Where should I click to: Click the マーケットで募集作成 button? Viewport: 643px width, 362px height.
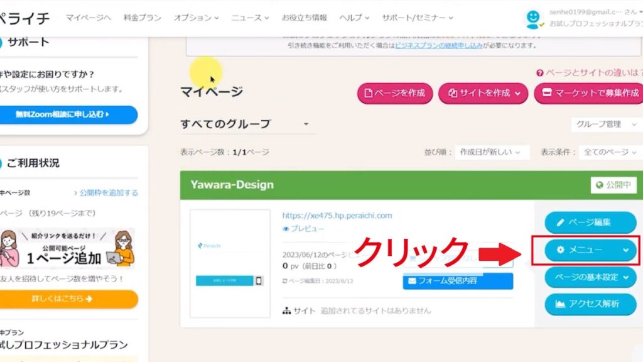coord(588,93)
